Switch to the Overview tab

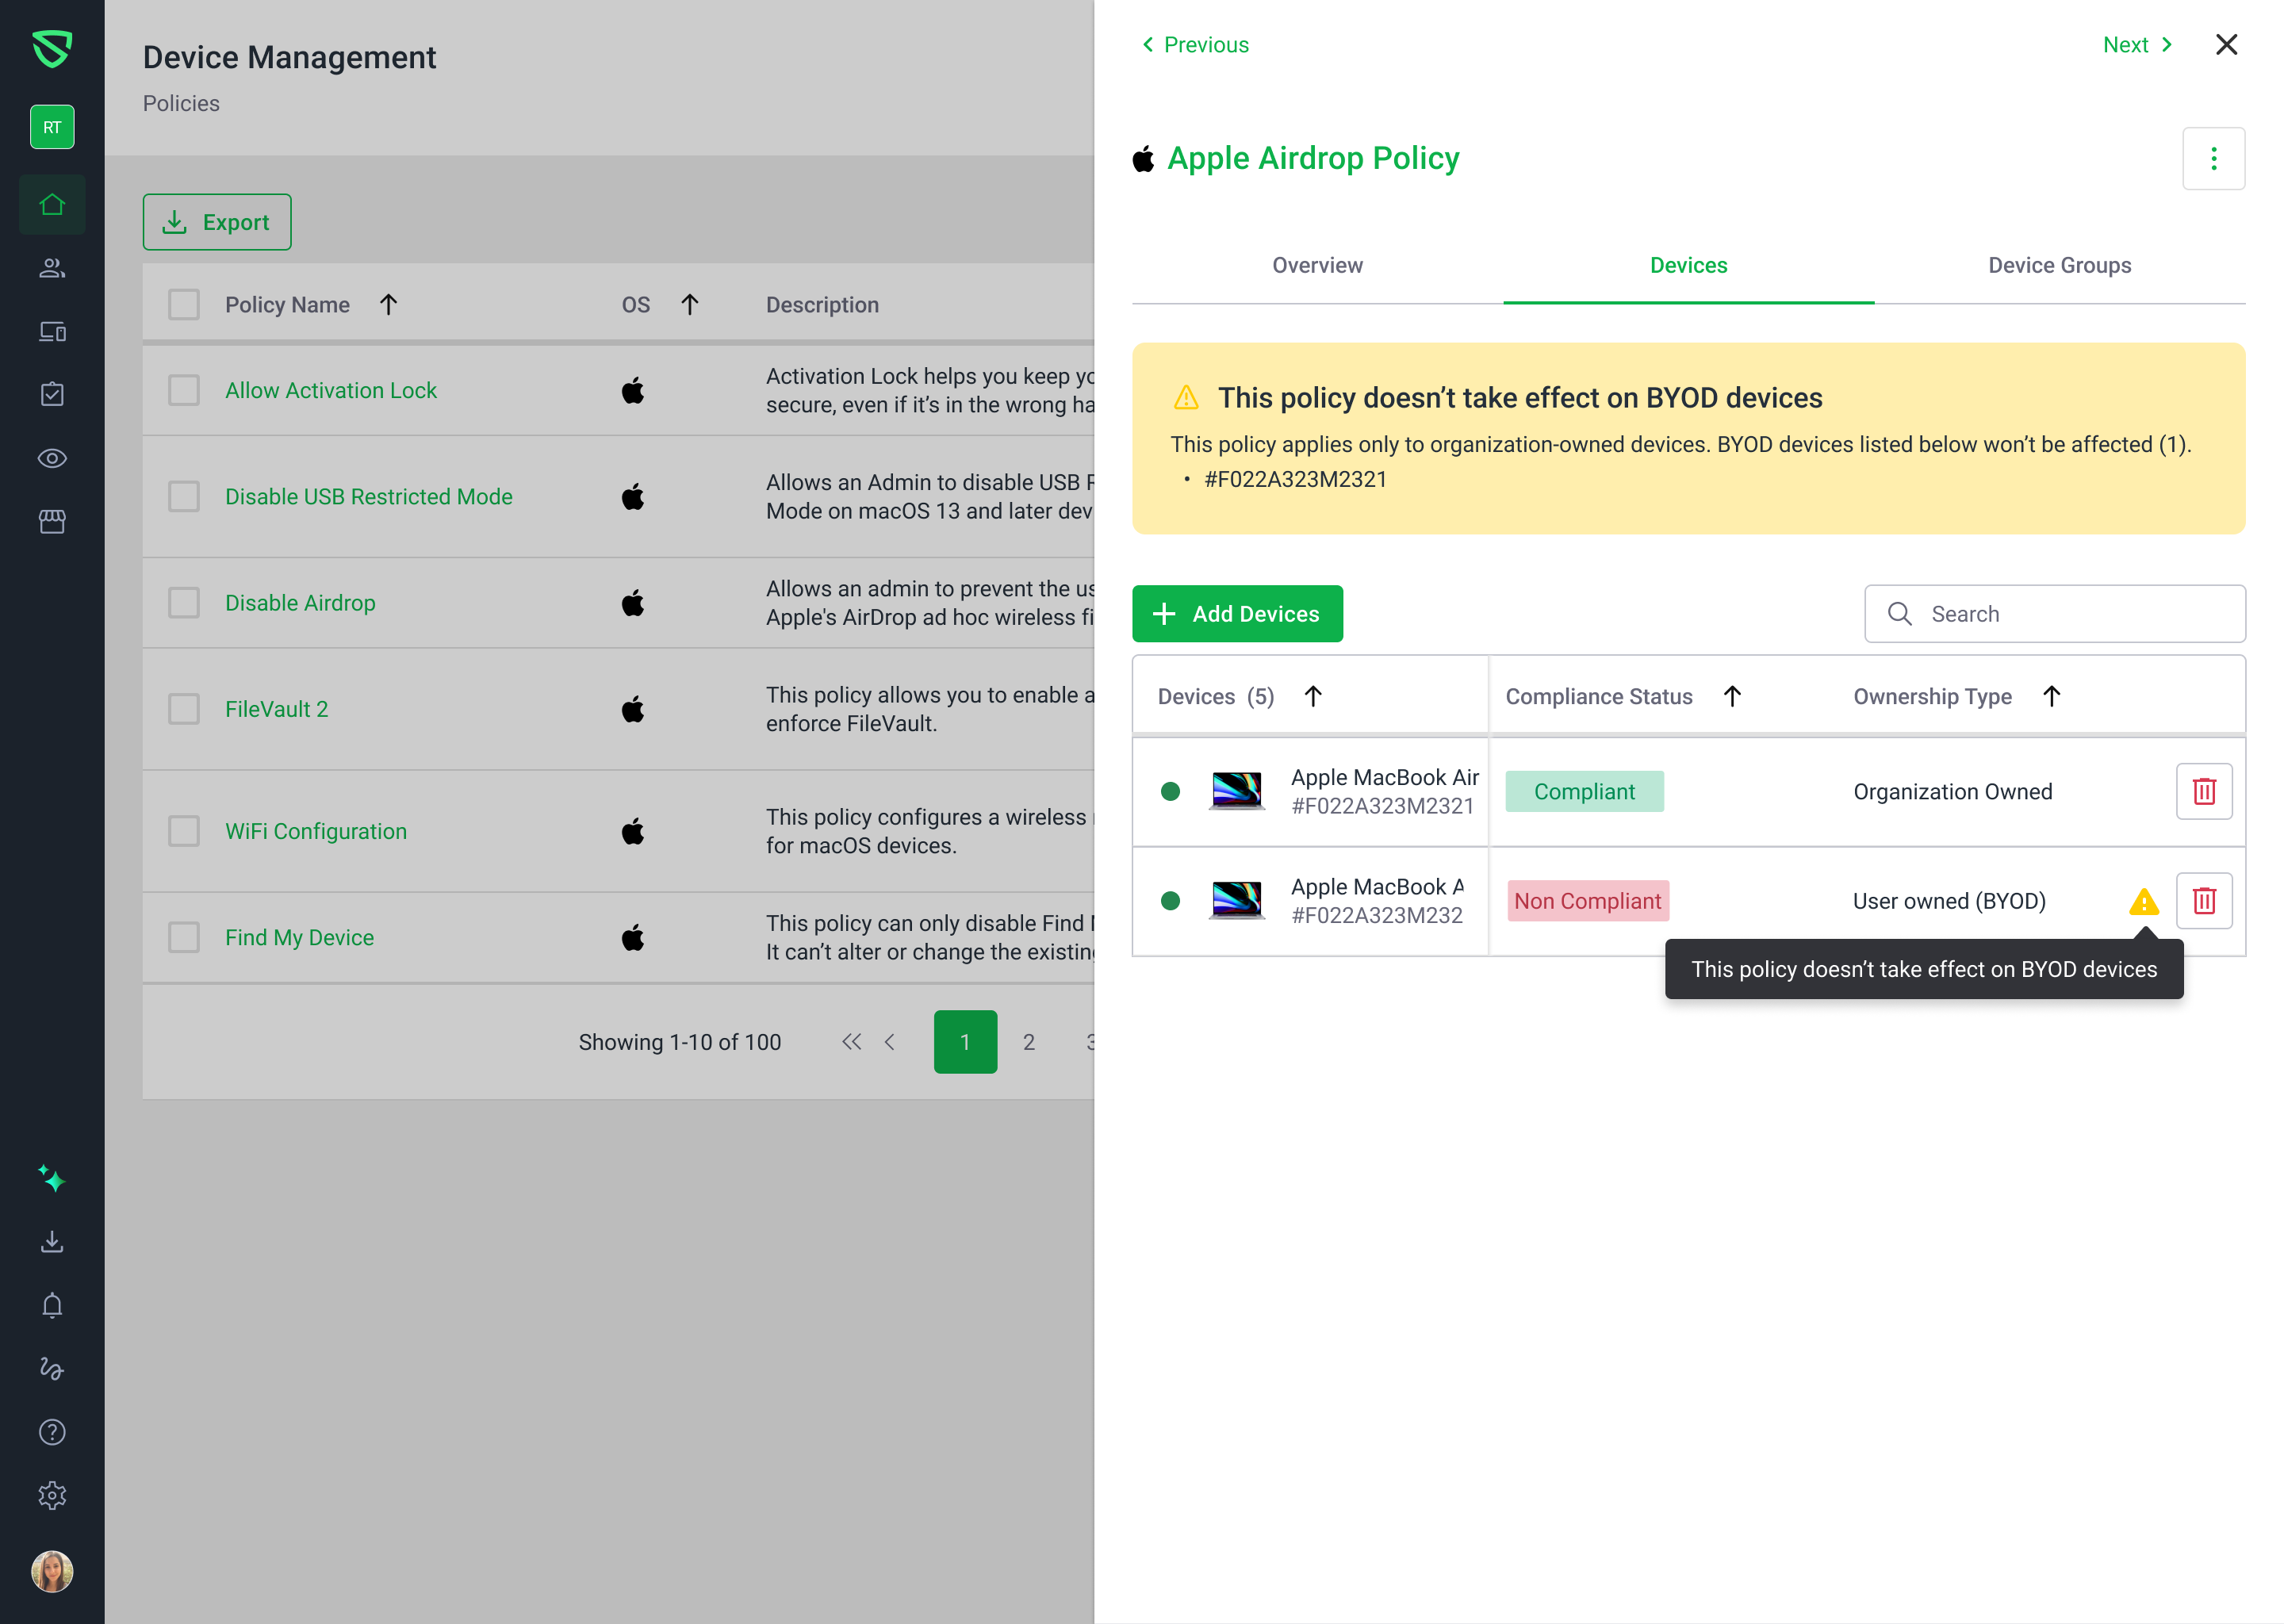tap(1316, 265)
